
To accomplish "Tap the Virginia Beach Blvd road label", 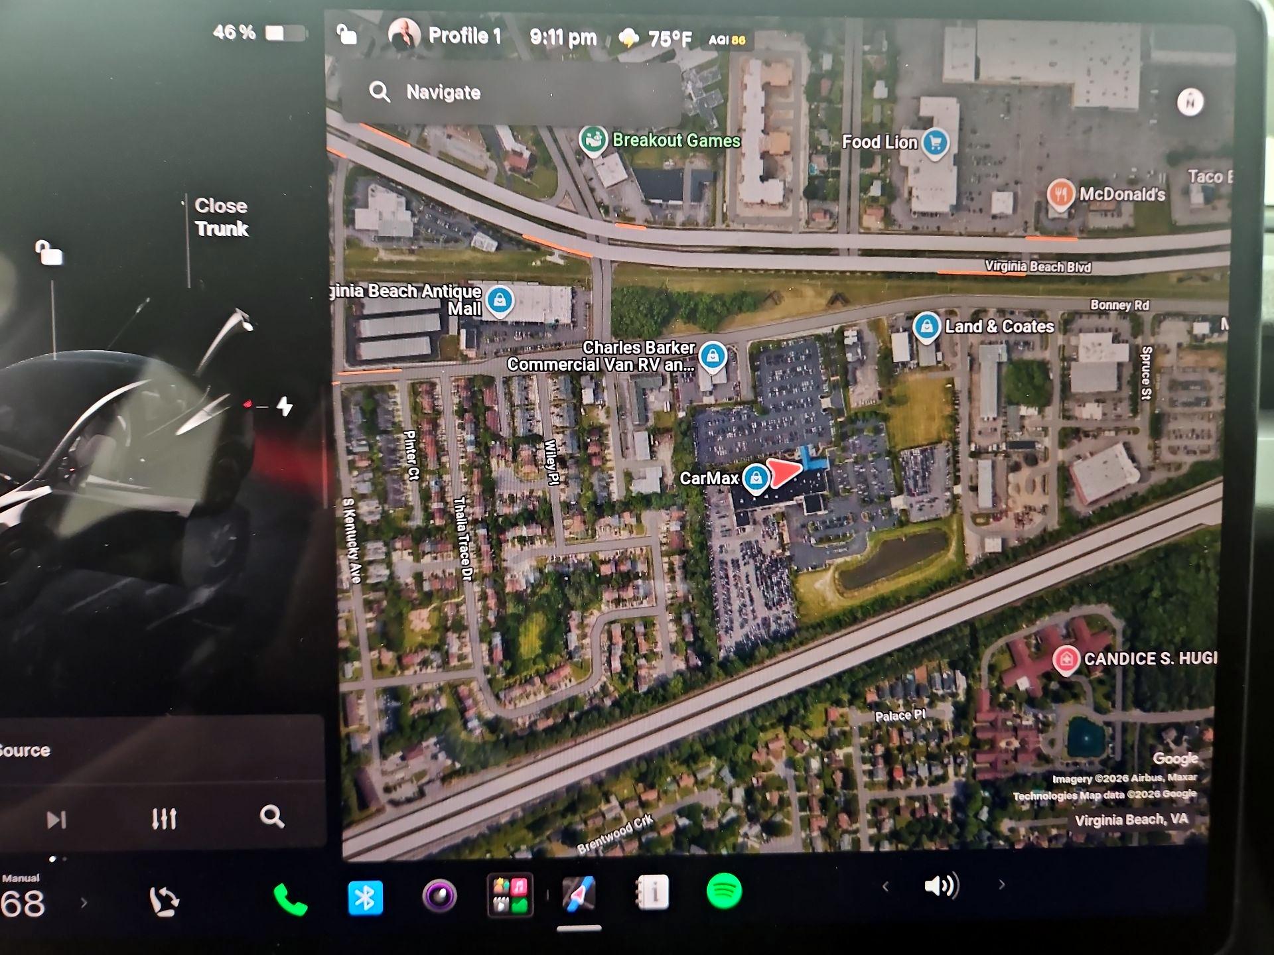I will coord(1038,267).
